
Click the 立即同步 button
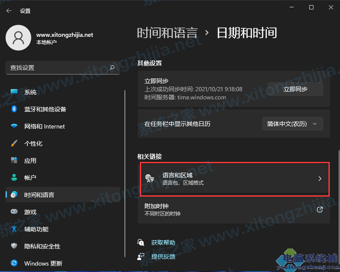[x=296, y=89]
